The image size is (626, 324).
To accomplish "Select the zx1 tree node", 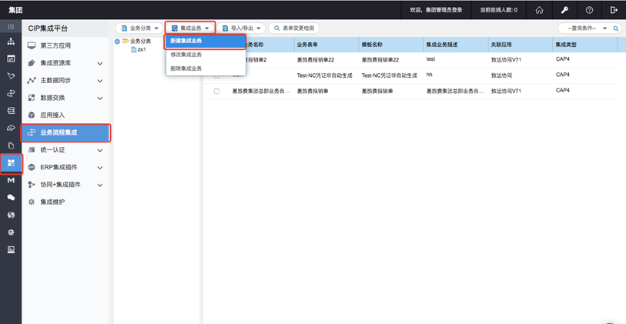I will (x=142, y=49).
